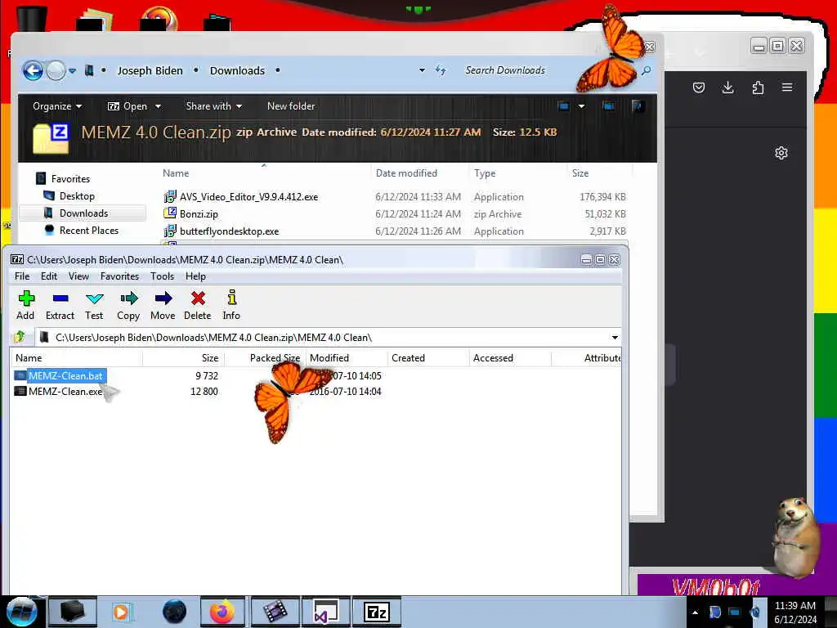Open the Organize dropdown in Explorer
The height and width of the screenshot is (628, 837).
pyautogui.click(x=57, y=106)
